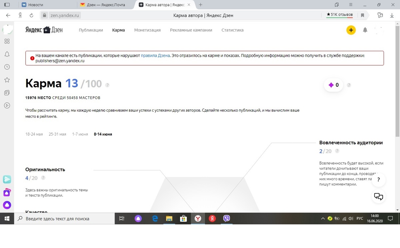Open Статистика in Zen navigation
Viewport: 400px width, 248px height.
pyautogui.click(x=232, y=30)
